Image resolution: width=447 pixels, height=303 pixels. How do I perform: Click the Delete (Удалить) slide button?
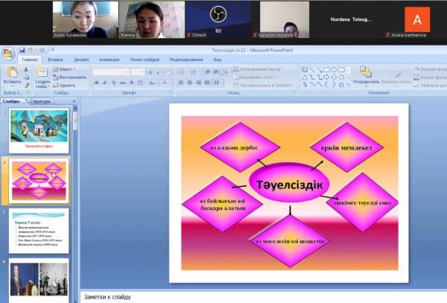[x=66, y=85]
